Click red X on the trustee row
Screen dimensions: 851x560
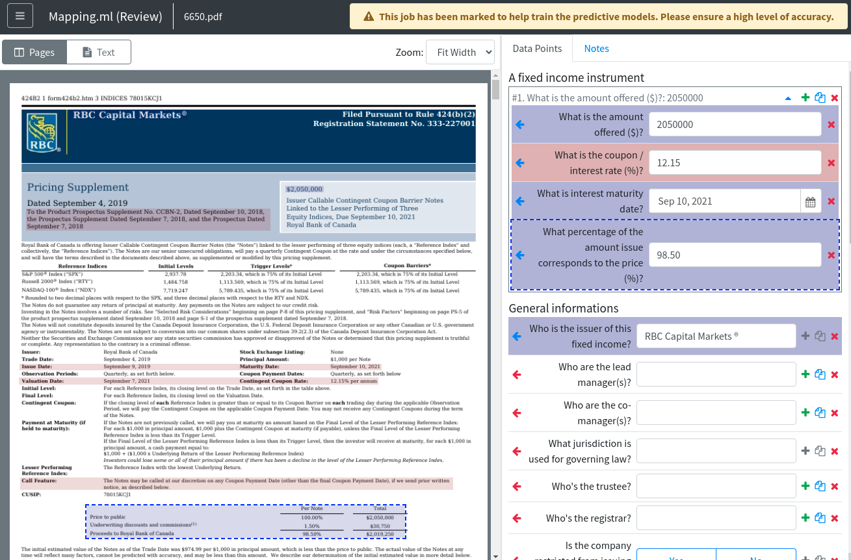[x=835, y=487]
